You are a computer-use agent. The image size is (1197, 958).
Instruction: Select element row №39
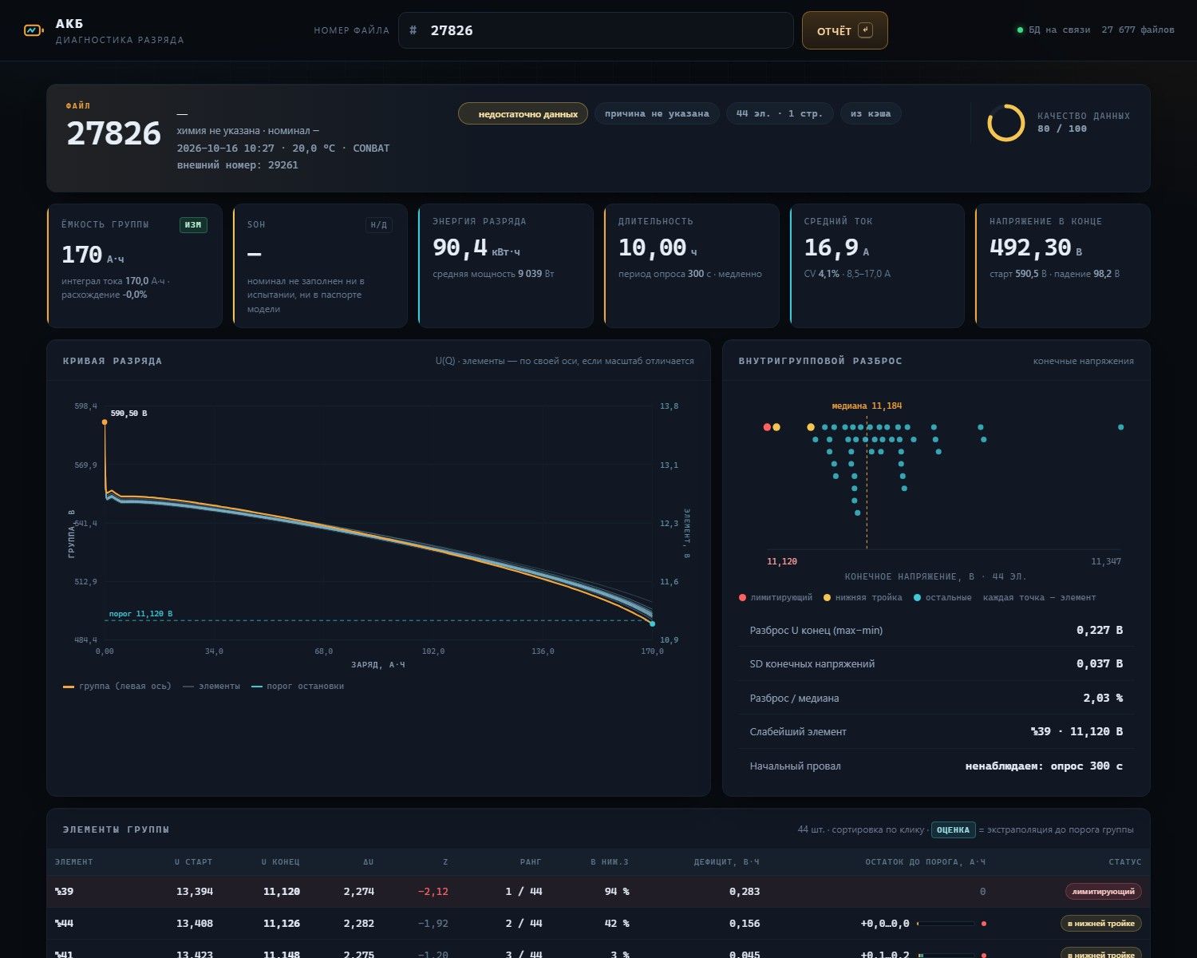coord(598,892)
